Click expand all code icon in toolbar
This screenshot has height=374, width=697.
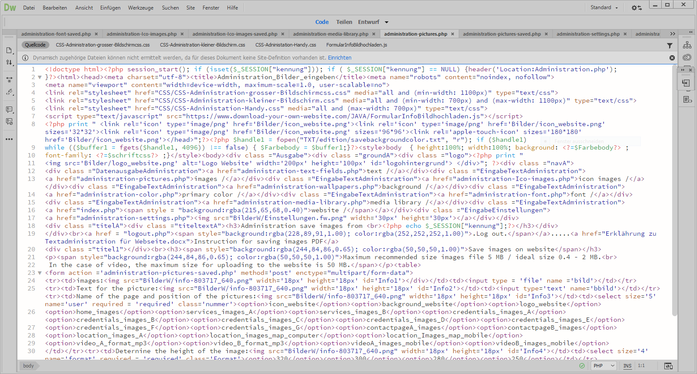point(9,80)
